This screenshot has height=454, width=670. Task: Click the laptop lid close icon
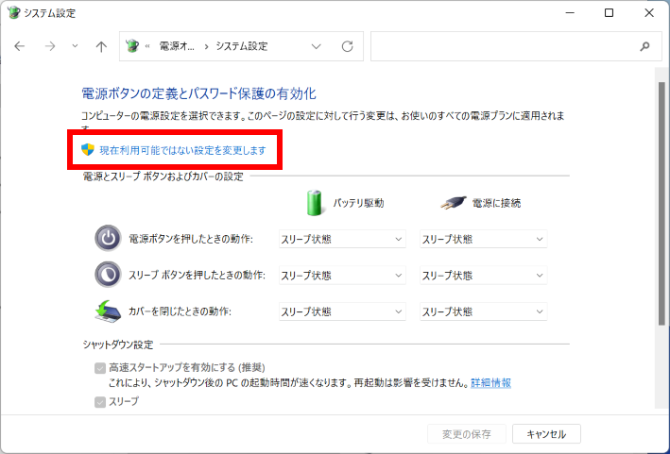click(x=109, y=311)
